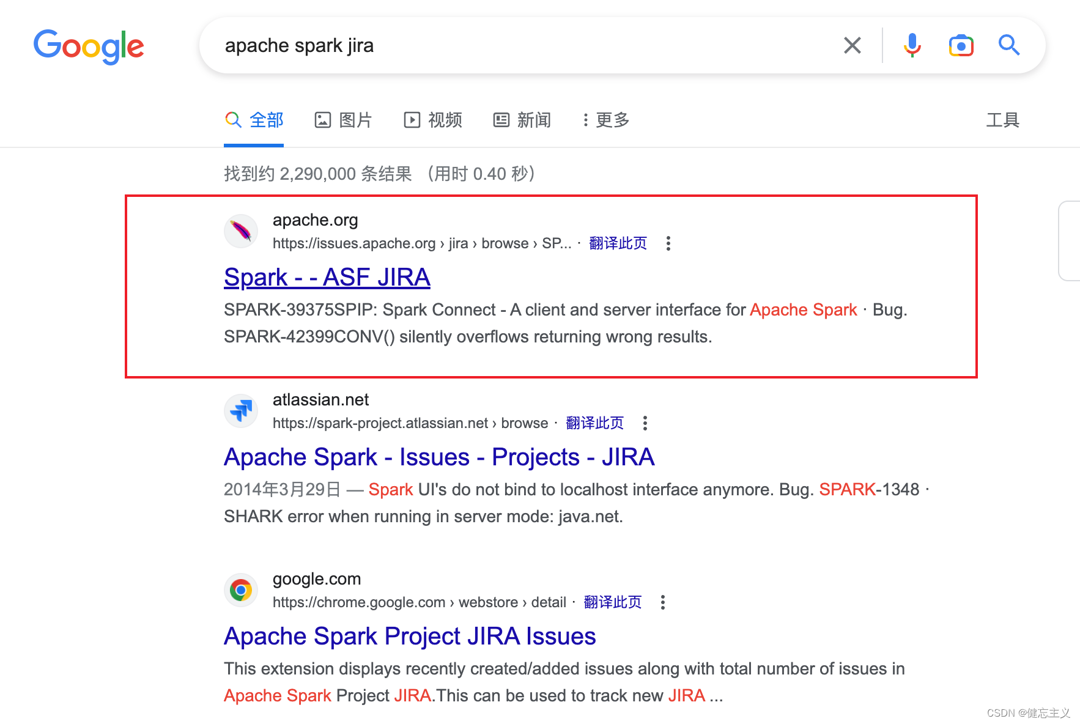Open Google Lens camera search icon
1080x724 pixels.
coord(961,45)
